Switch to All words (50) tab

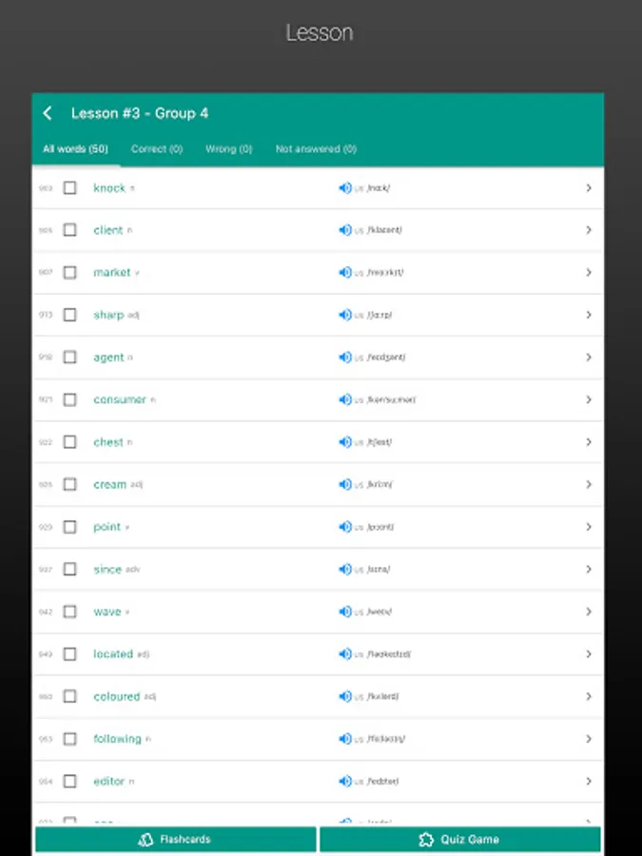75,149
